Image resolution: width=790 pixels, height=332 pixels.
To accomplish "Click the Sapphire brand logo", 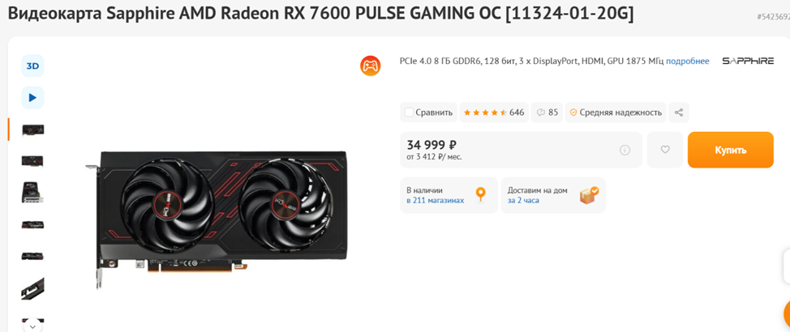I will (748, 62).
